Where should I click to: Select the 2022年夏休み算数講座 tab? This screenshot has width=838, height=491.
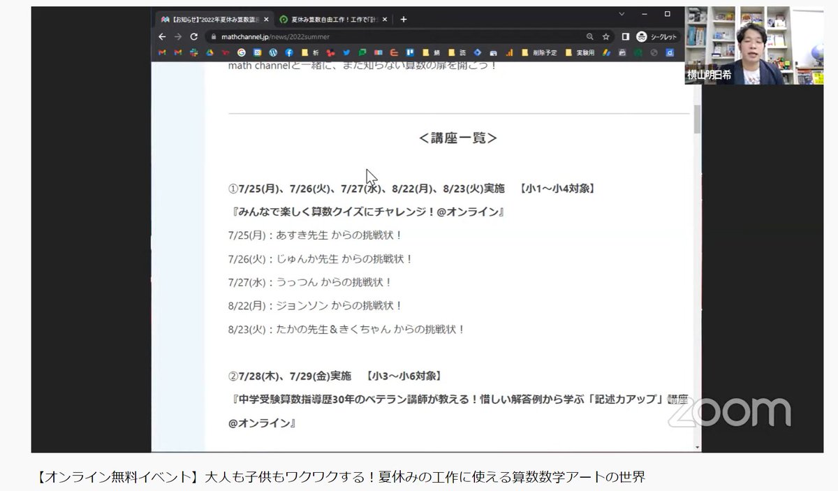tap(209, 19)
